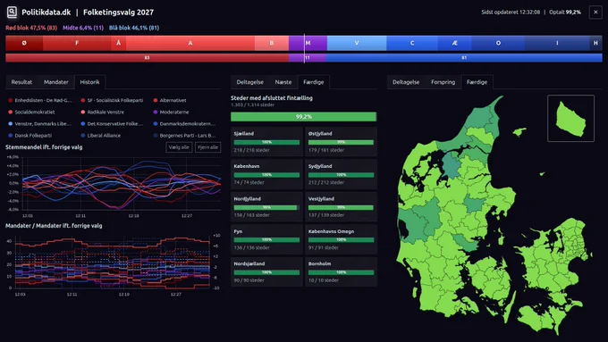
Task: Click the purple centre bloc bar showing 11
Action: tap(308, 58)
